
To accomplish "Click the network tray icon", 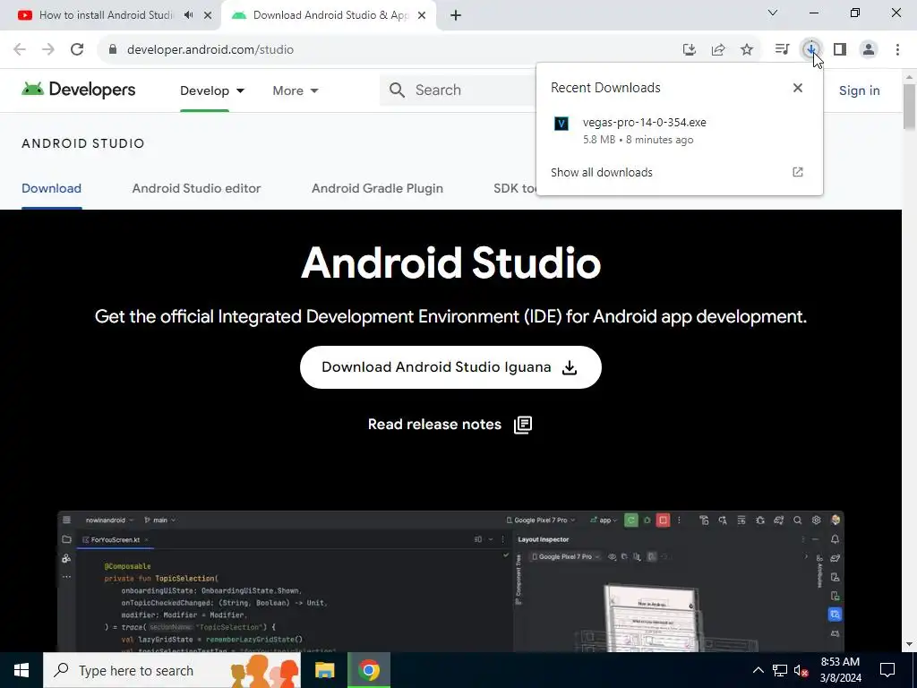I will [780, 670].
